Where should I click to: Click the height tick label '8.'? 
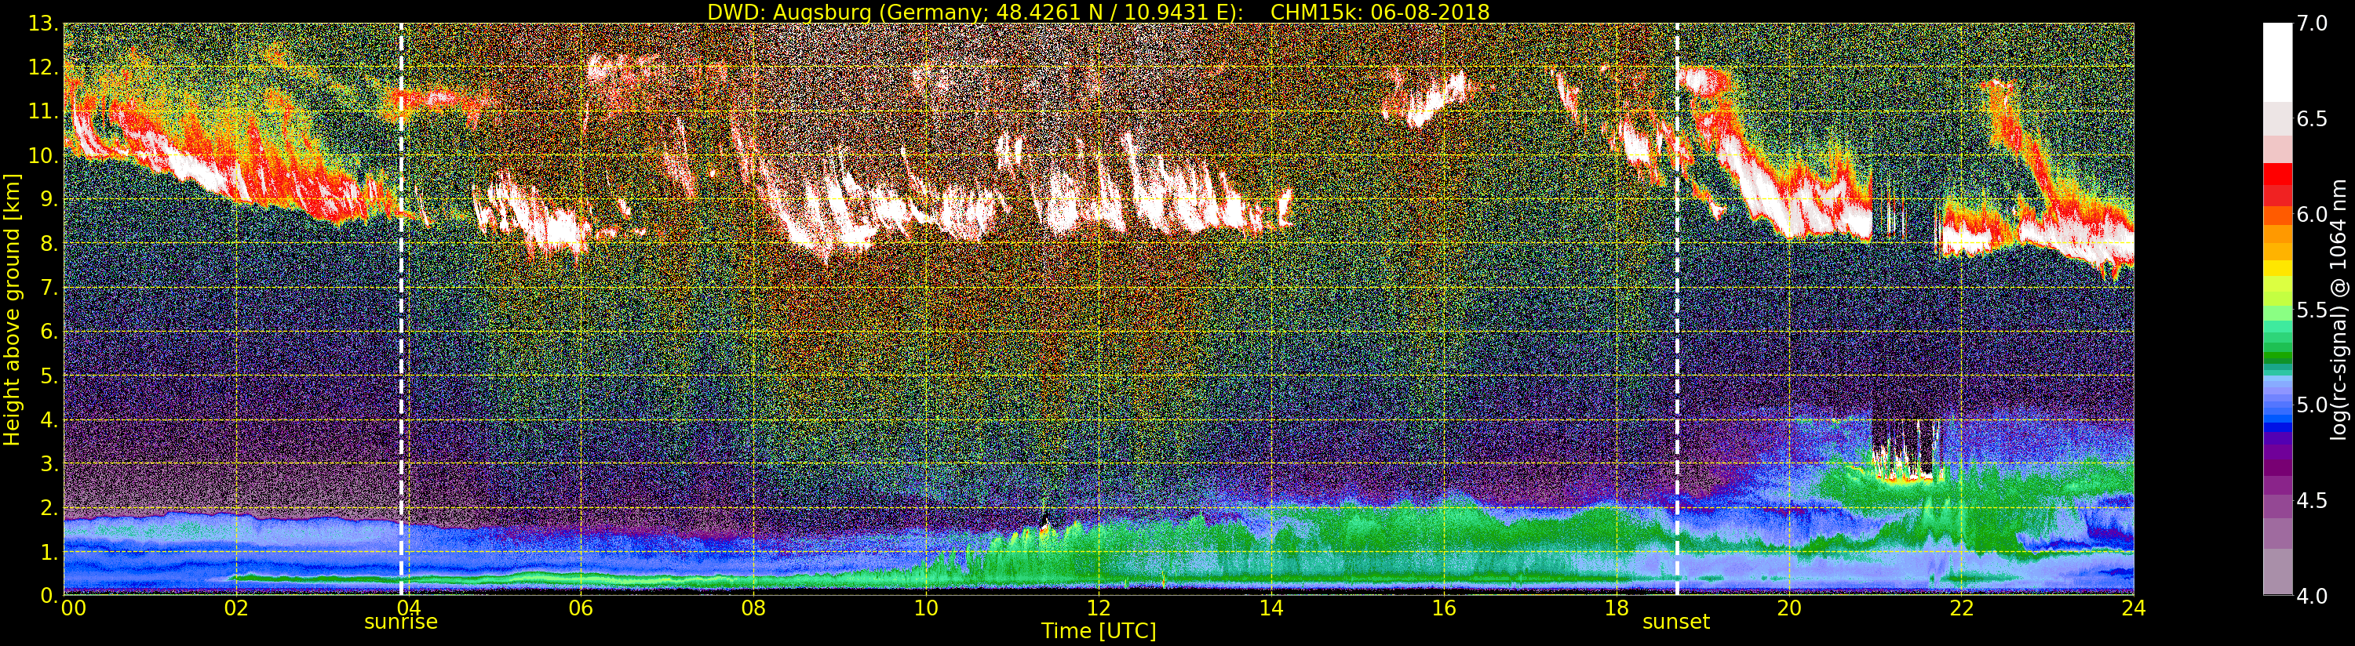click(49, 244)
